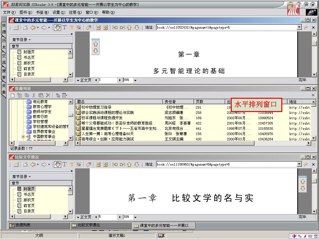This screenshot has height=239, width=319.
Task: Select 学校管理 folder in resource tree
Action: click(40, 122)
